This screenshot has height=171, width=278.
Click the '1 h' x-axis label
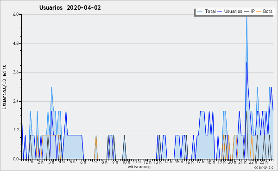[x=30, y=162]
